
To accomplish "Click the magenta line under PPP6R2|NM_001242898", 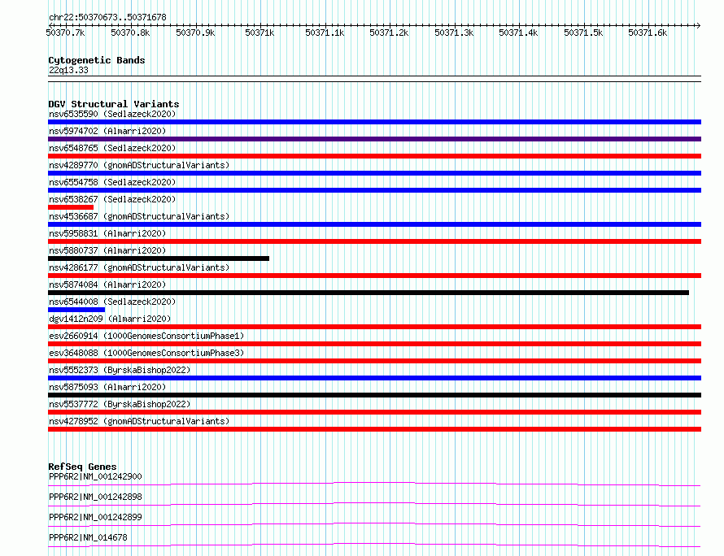I will 374,503.
